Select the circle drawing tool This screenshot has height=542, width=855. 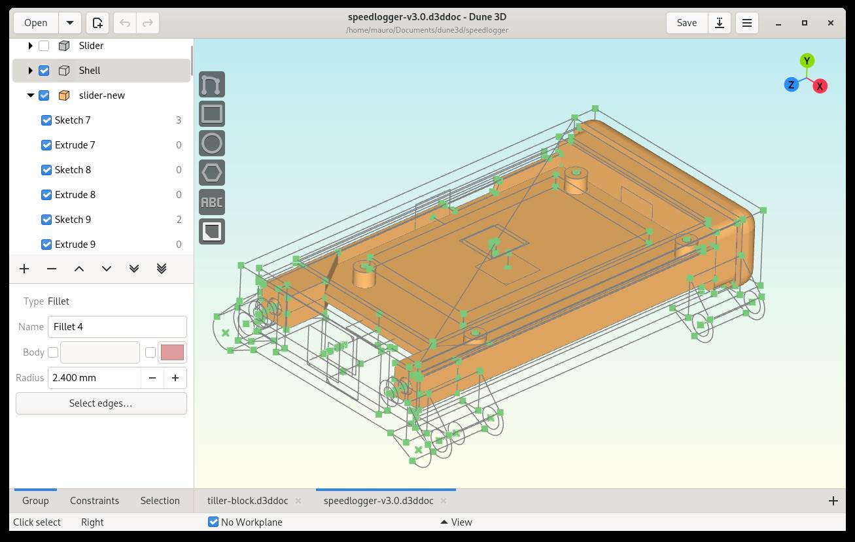pos(211,143)
